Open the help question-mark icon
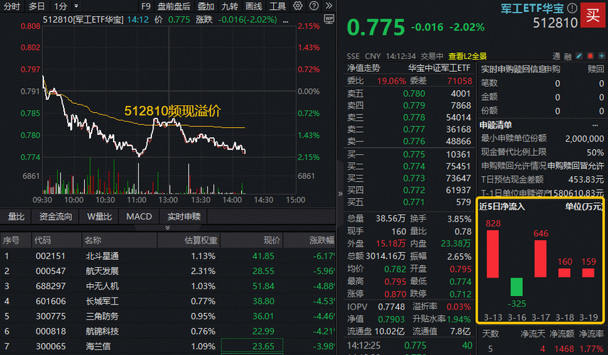 coord(314,6)
